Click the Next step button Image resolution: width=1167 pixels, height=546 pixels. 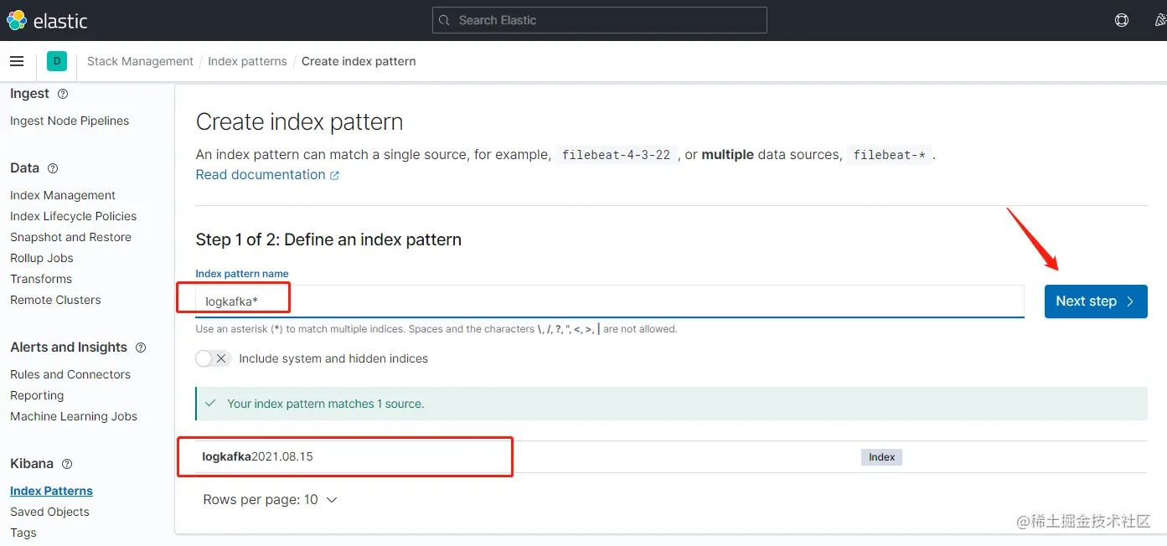pos(1096,301)
